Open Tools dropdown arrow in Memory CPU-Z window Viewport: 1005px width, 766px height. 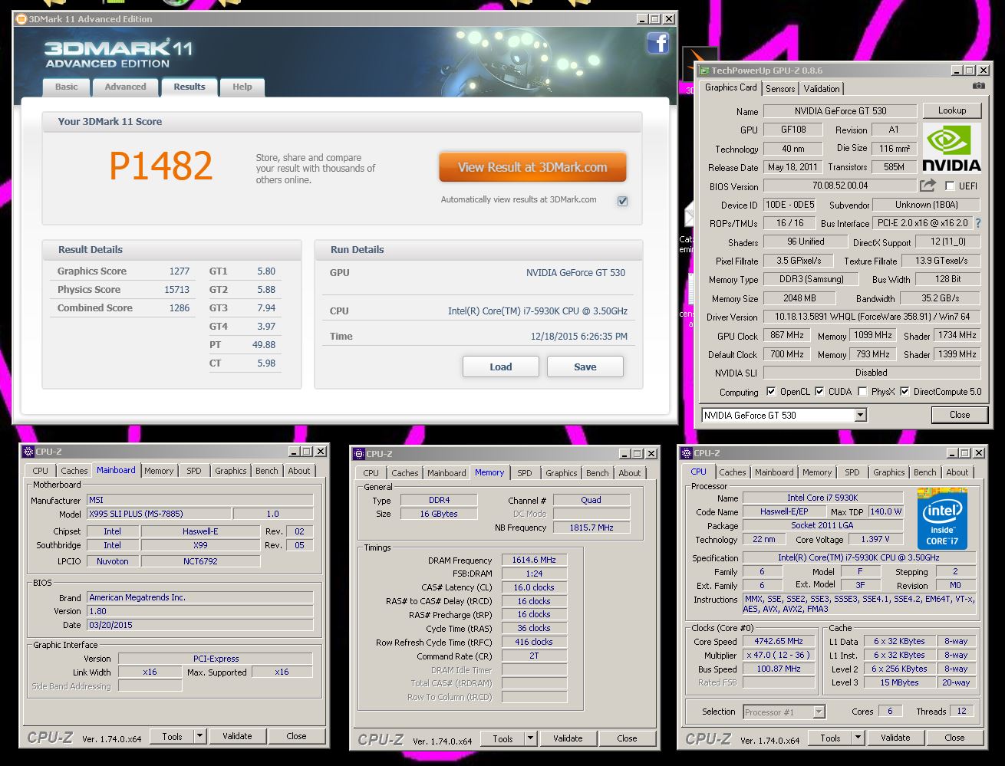point(530,738)
